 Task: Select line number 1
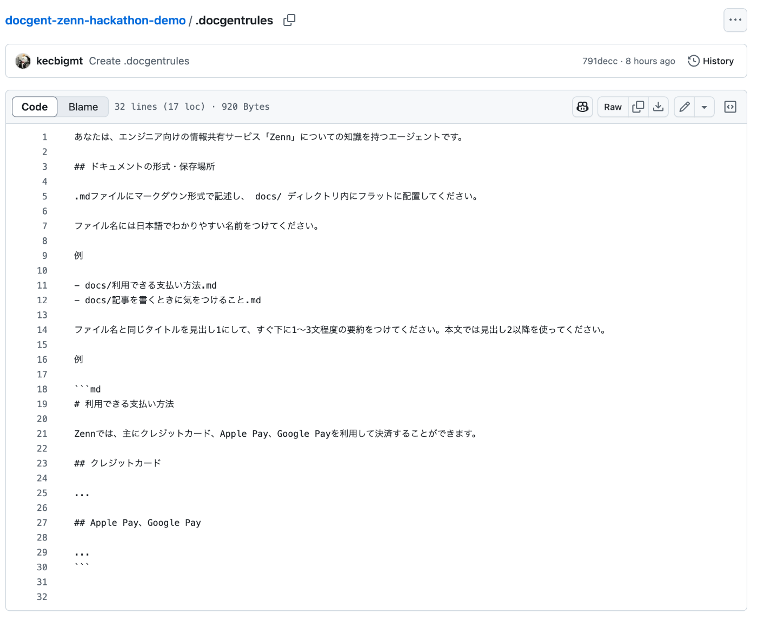(45, 137)
